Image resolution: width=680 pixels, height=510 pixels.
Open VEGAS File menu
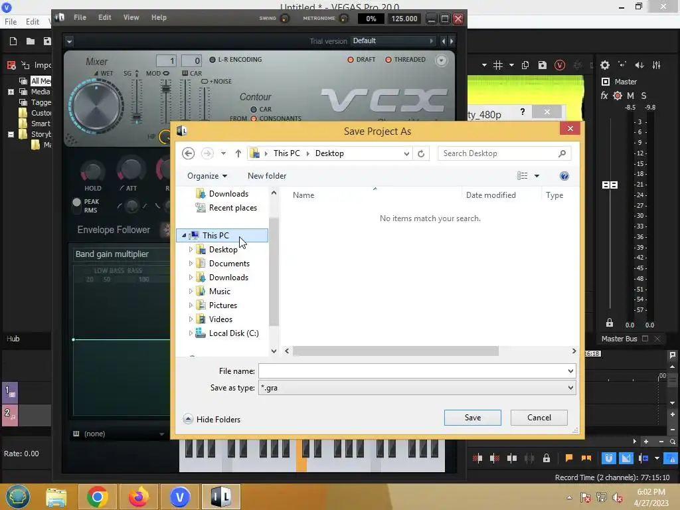tap(11, 22)
